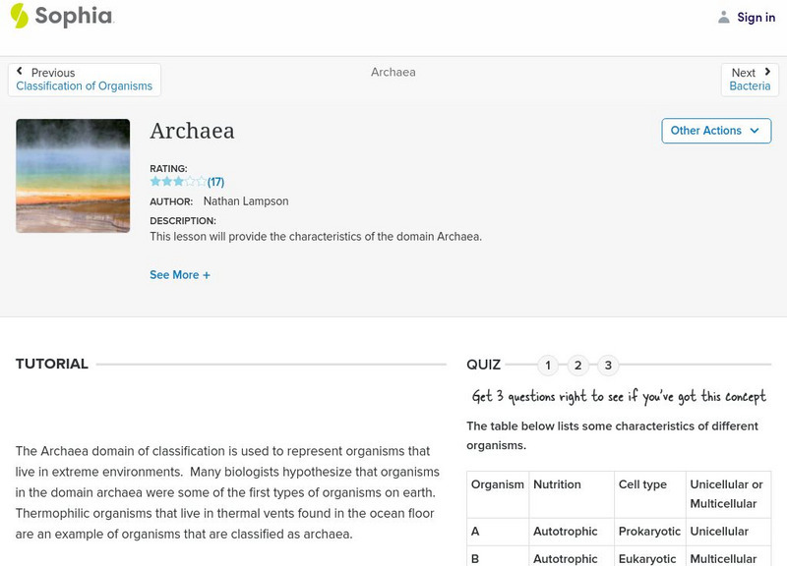This screenshot has height=566, width=787.
Task: Click the Previous left arrow icon
Action: pyautogui.click(x=20, y=72)
